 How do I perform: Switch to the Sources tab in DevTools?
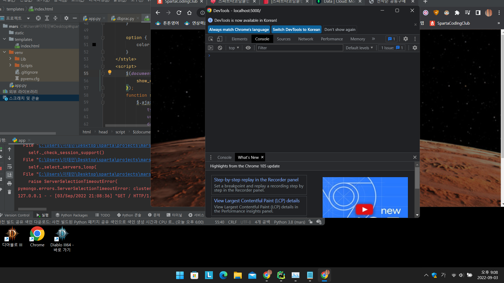pos(283,39)
